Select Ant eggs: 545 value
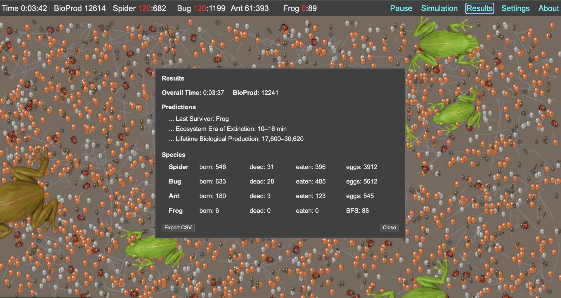This screenshot has height=298, width=561. (x=360, y=196)
